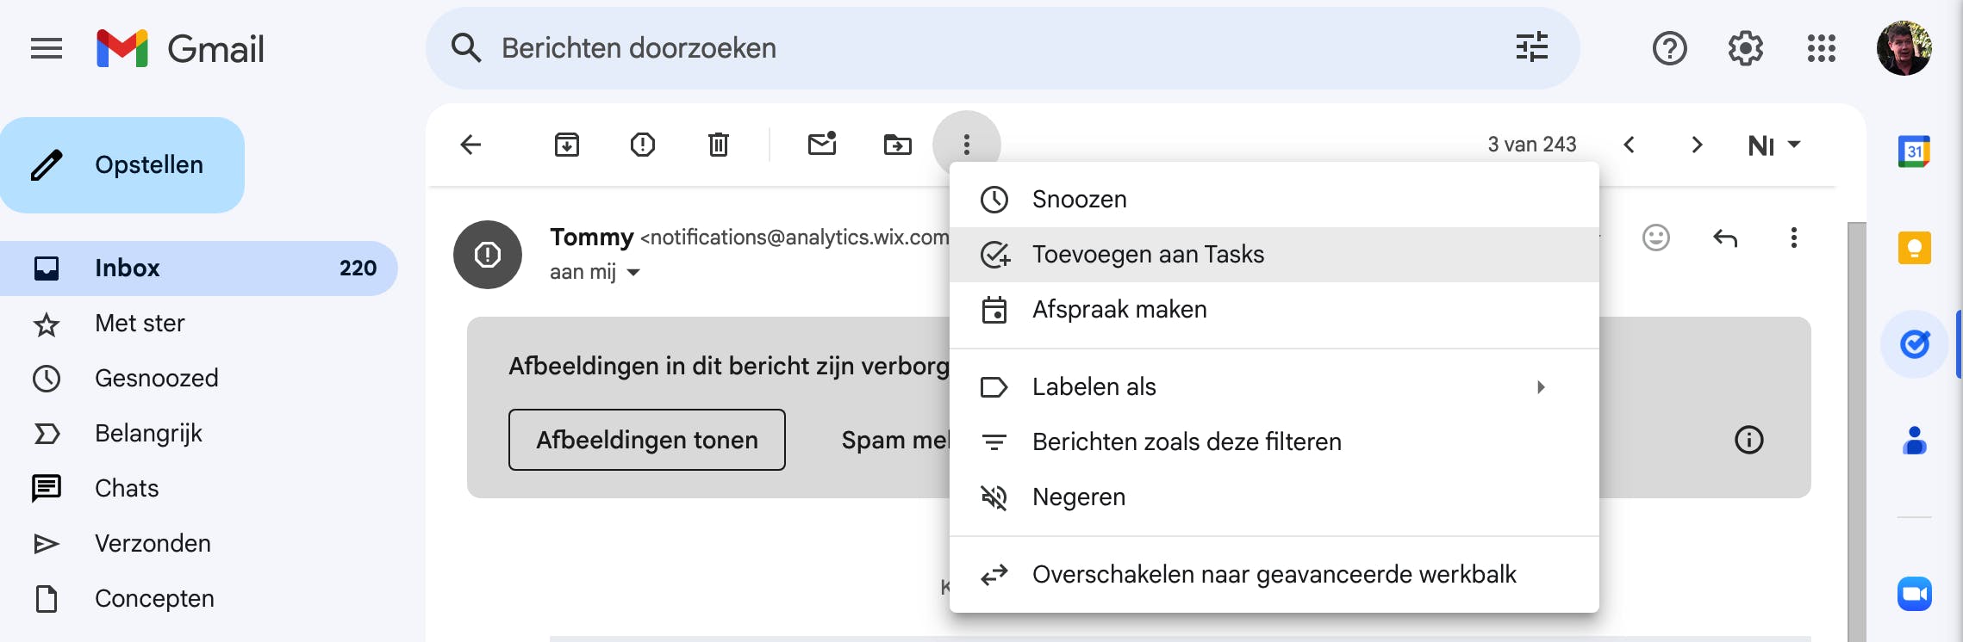Screen dimensions: 1963x642
Task: Add an emoji reaction to message
Action: [x=1655, y=238]
